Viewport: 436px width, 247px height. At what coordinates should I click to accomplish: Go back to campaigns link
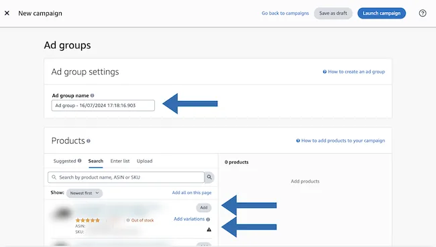285,13
